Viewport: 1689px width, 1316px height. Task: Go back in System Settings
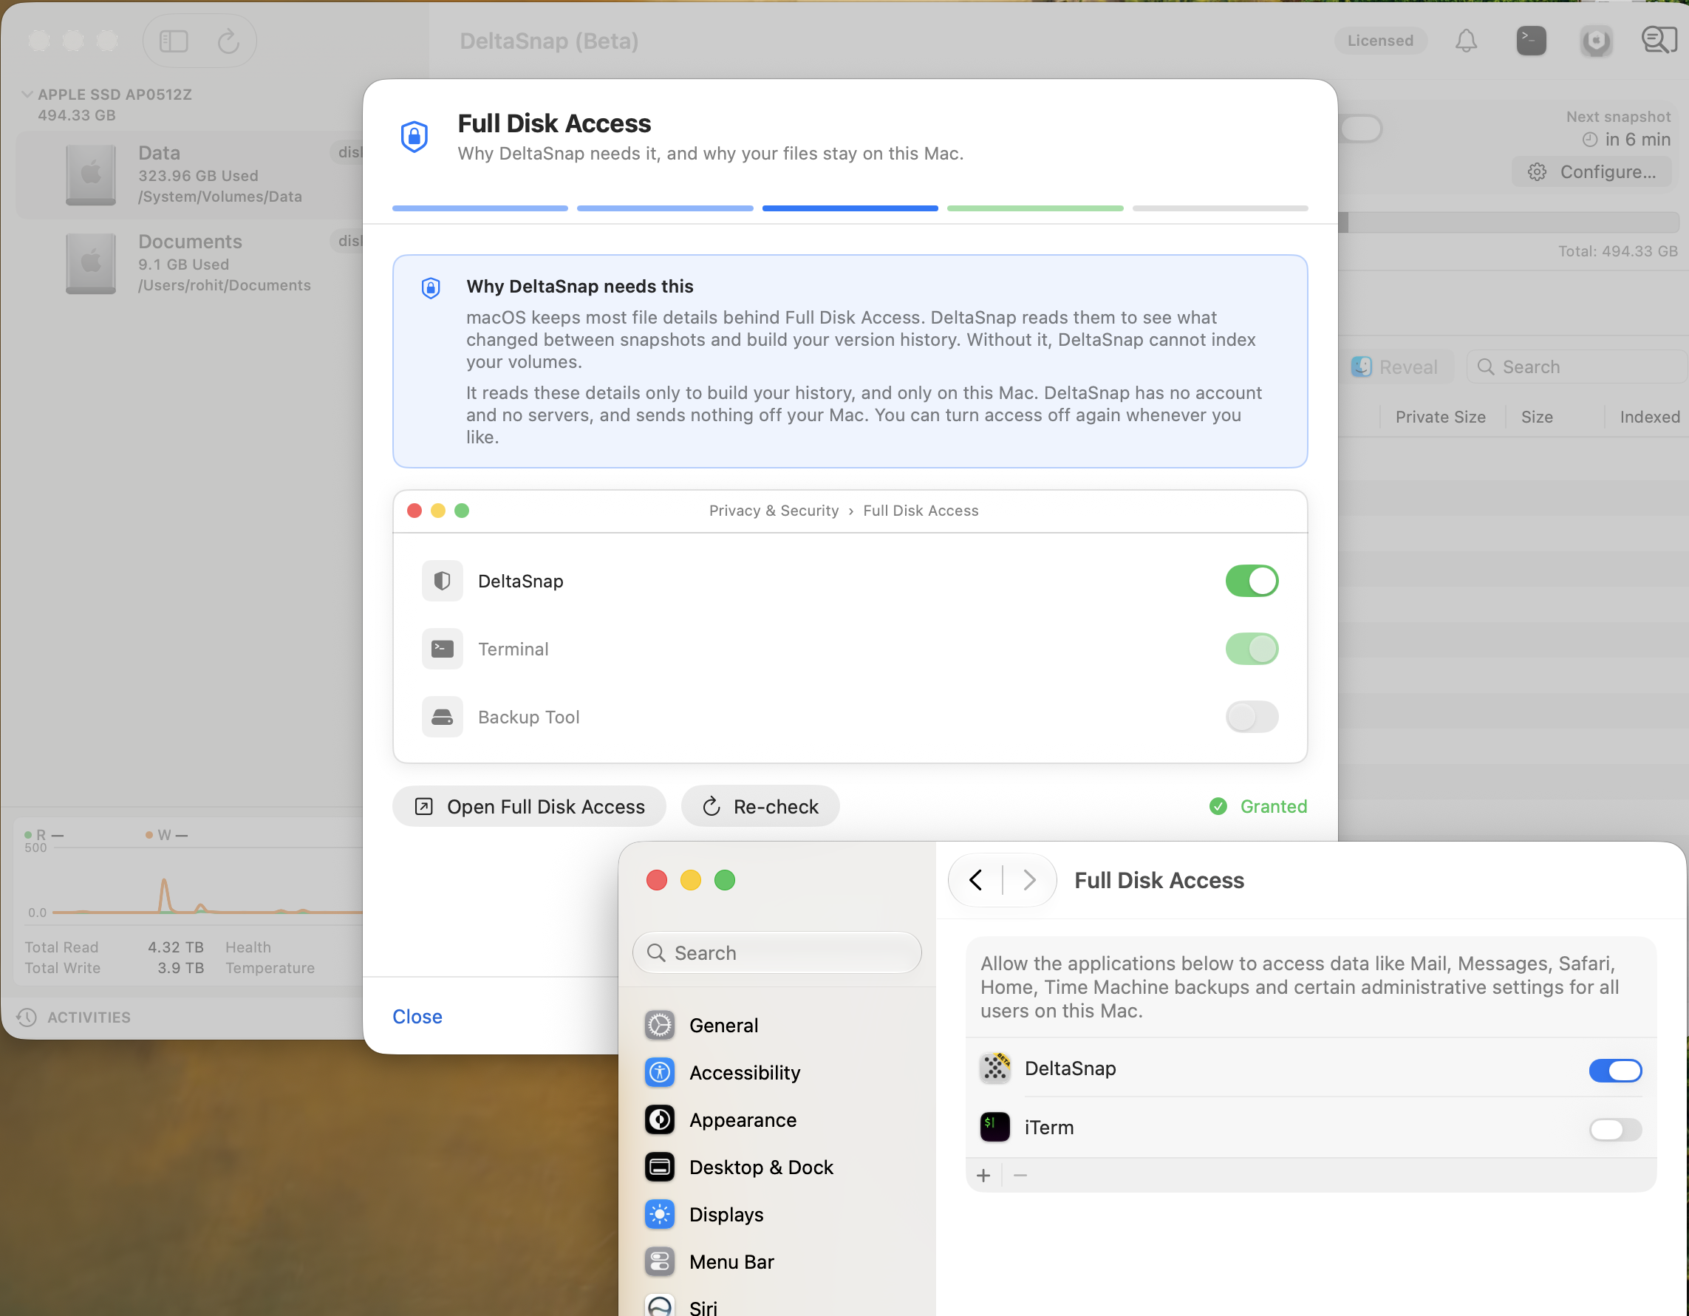point(975,880)
